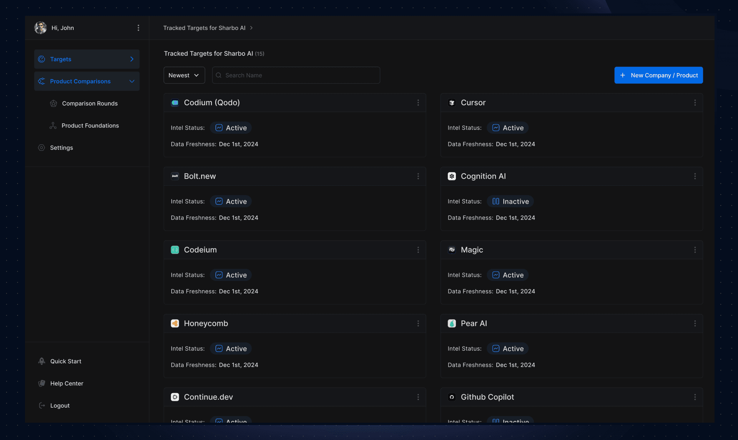Click the Cursor logo icon
The width and height of the screenshot is (738, 440).
(x=452, y=103)
